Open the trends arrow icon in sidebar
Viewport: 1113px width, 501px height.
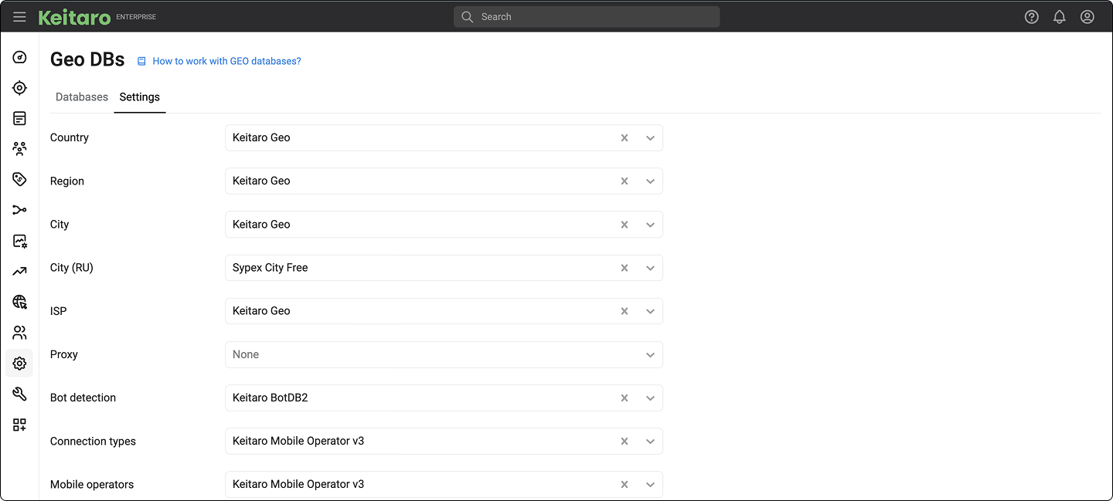pyautogui.click(x=20, y=271)
